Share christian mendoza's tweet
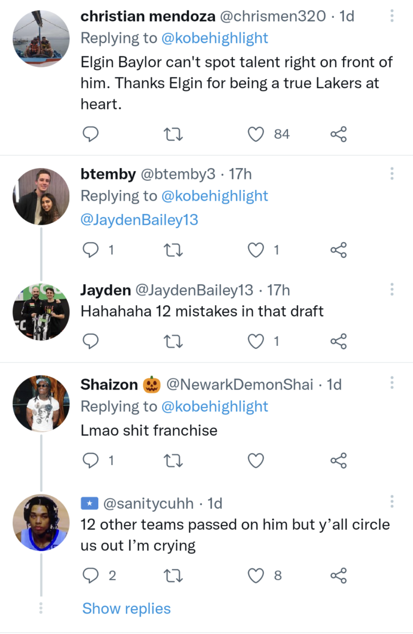Screen dimensions: 413x634 [338, 134]
